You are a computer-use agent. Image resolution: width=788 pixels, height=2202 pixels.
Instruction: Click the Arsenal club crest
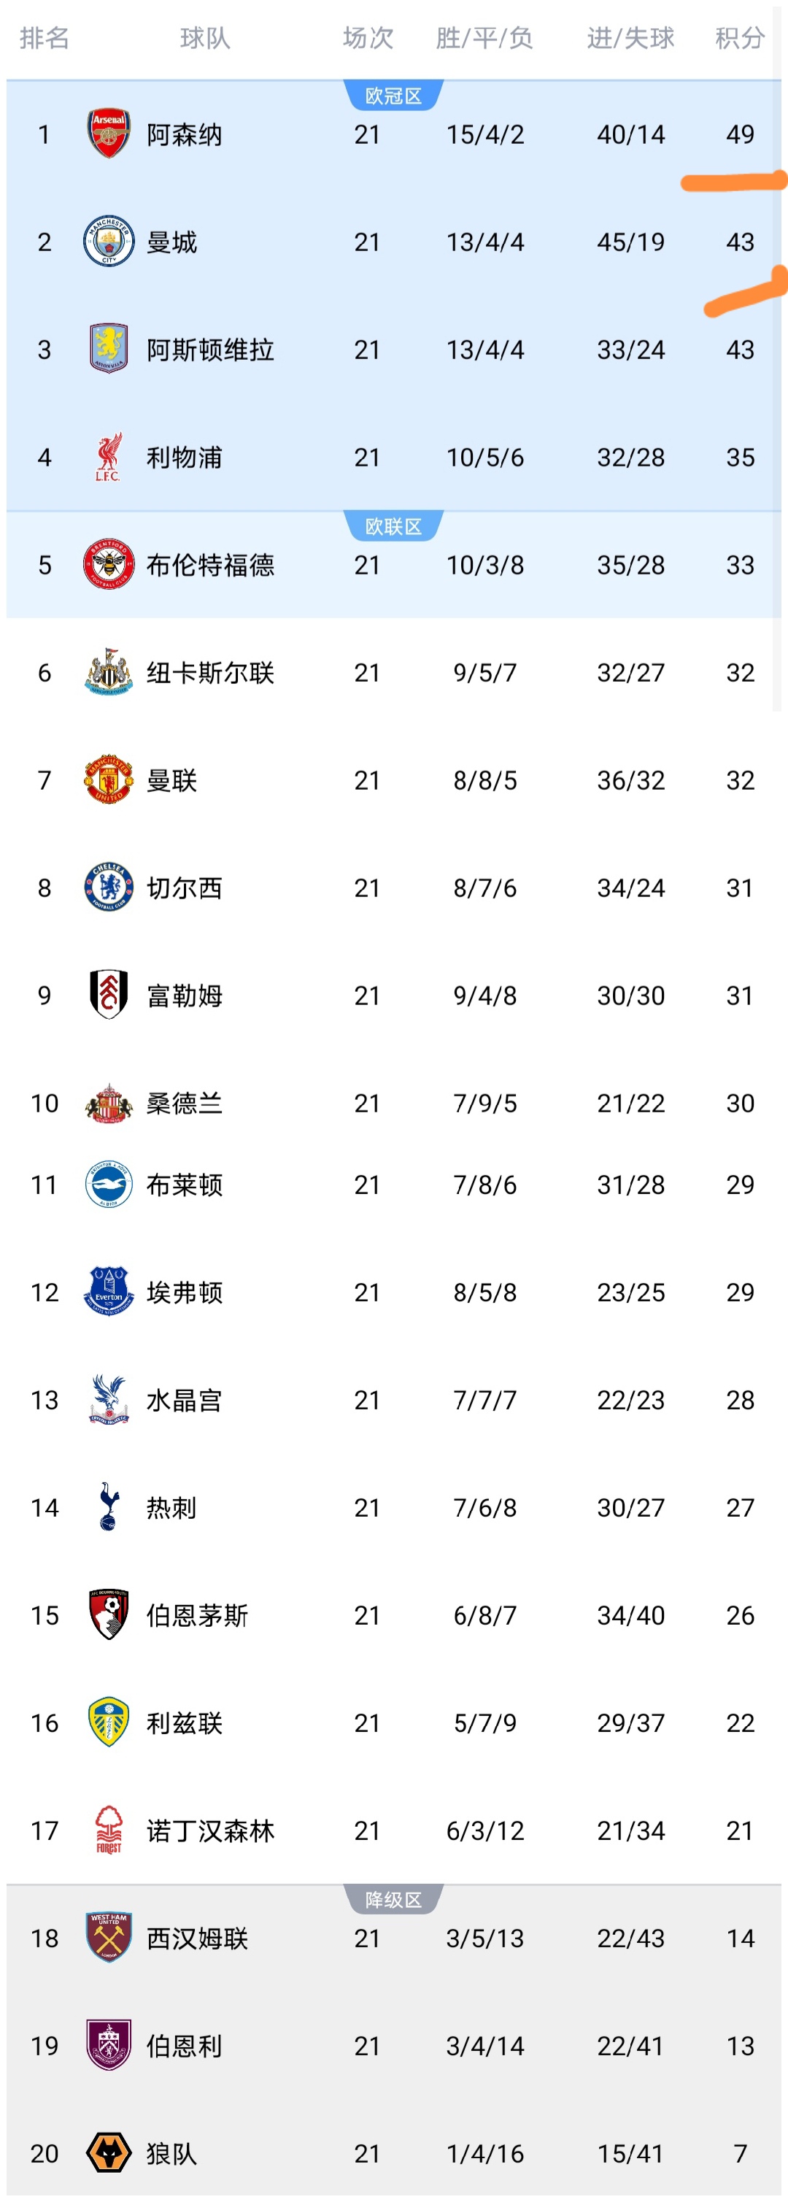tap(109, 134)
